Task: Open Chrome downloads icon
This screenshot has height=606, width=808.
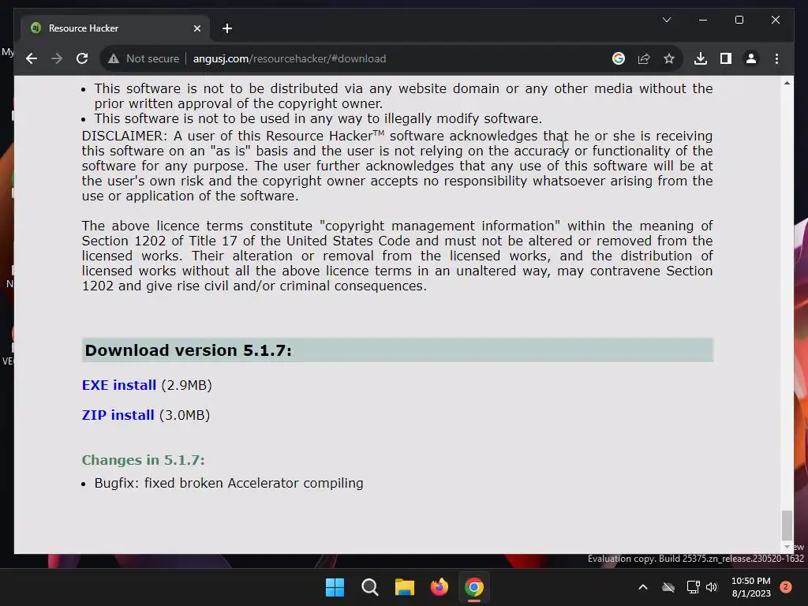Action: (701, 58)
